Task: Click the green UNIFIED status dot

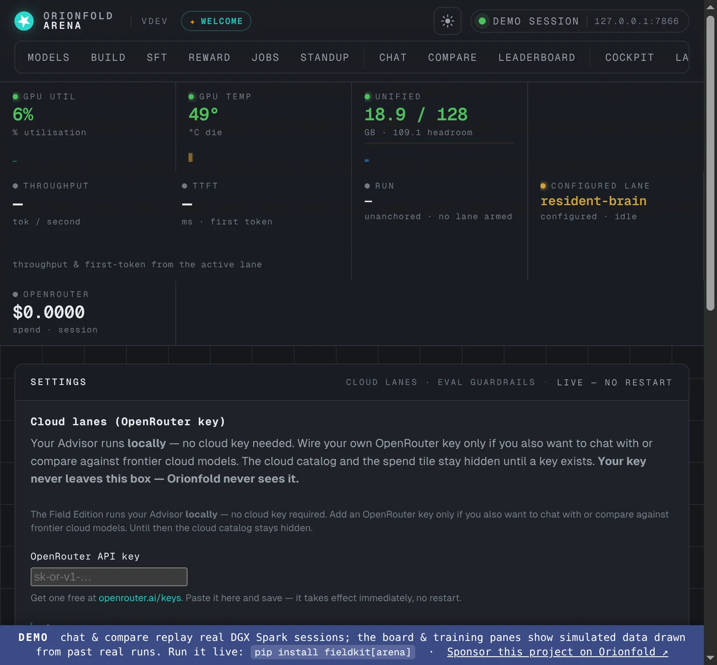Action: point(367,97)
